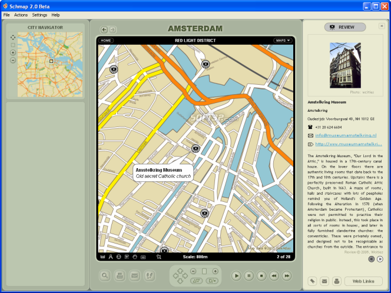Click the rewind playback button

pyautogui.click(x=274, y=276)
